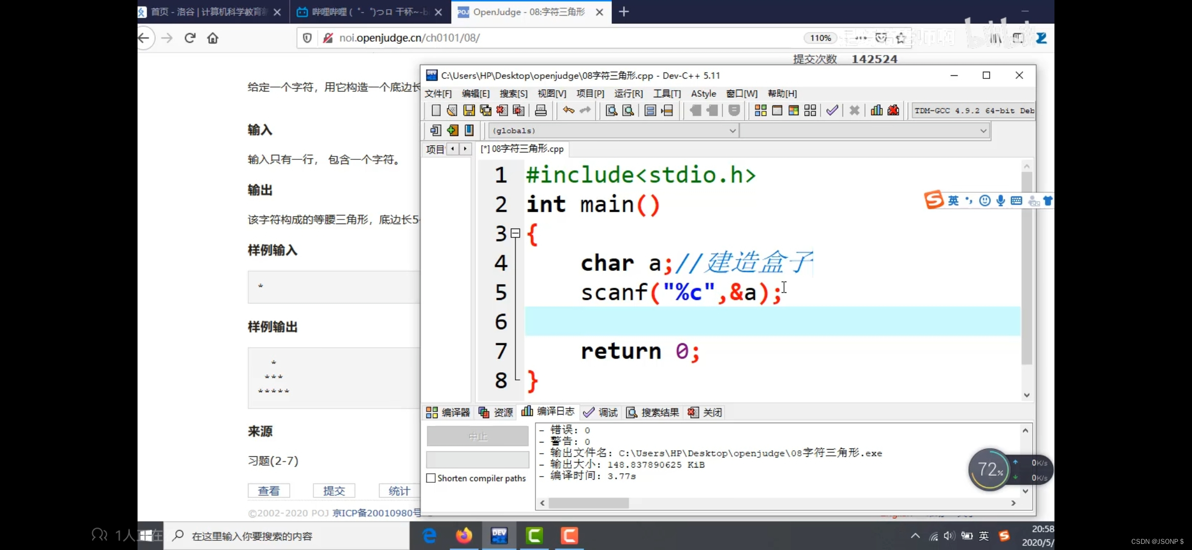Click the 统计 statistics link
This screenshot has width=1192, height=550.
(x=399, y=491)
